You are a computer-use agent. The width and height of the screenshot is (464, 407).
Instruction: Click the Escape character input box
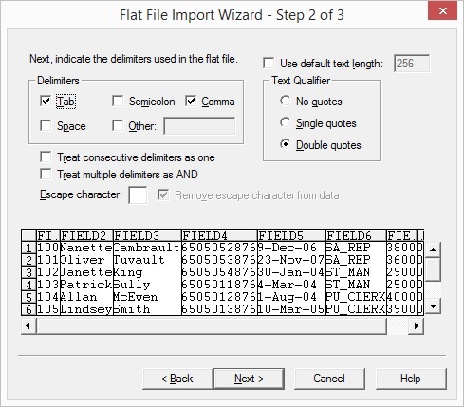pos(138,194)
